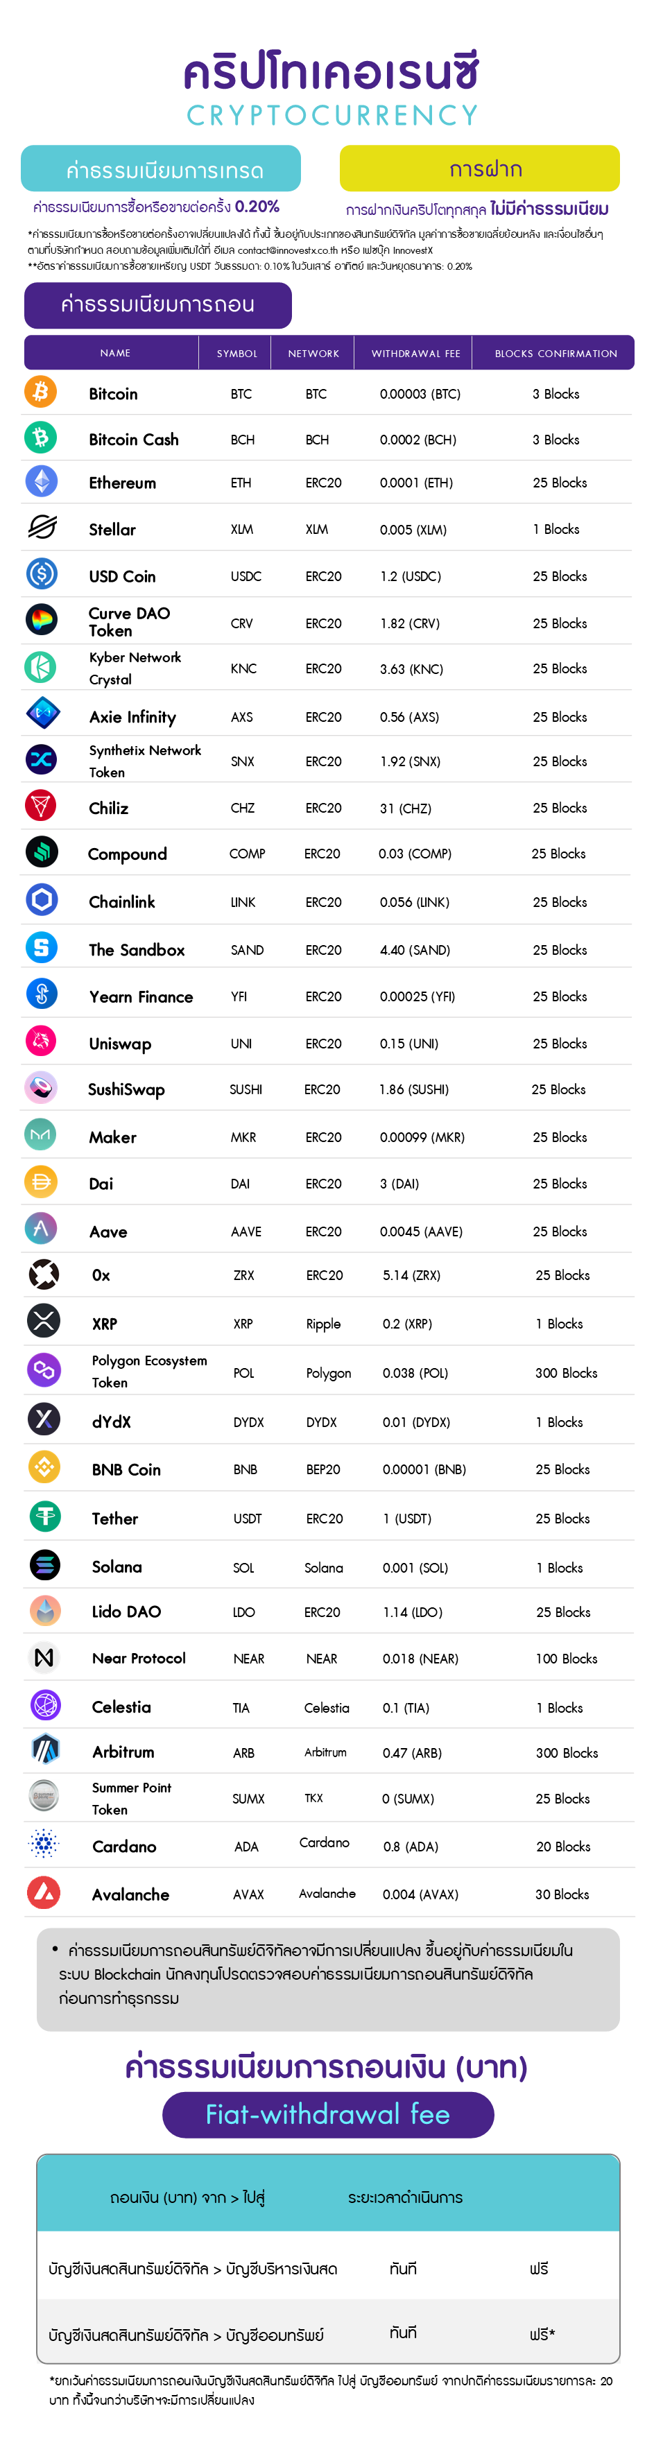Click the Bitcoin coin icon
This screenshot has width=663, height=2463.
41,392
